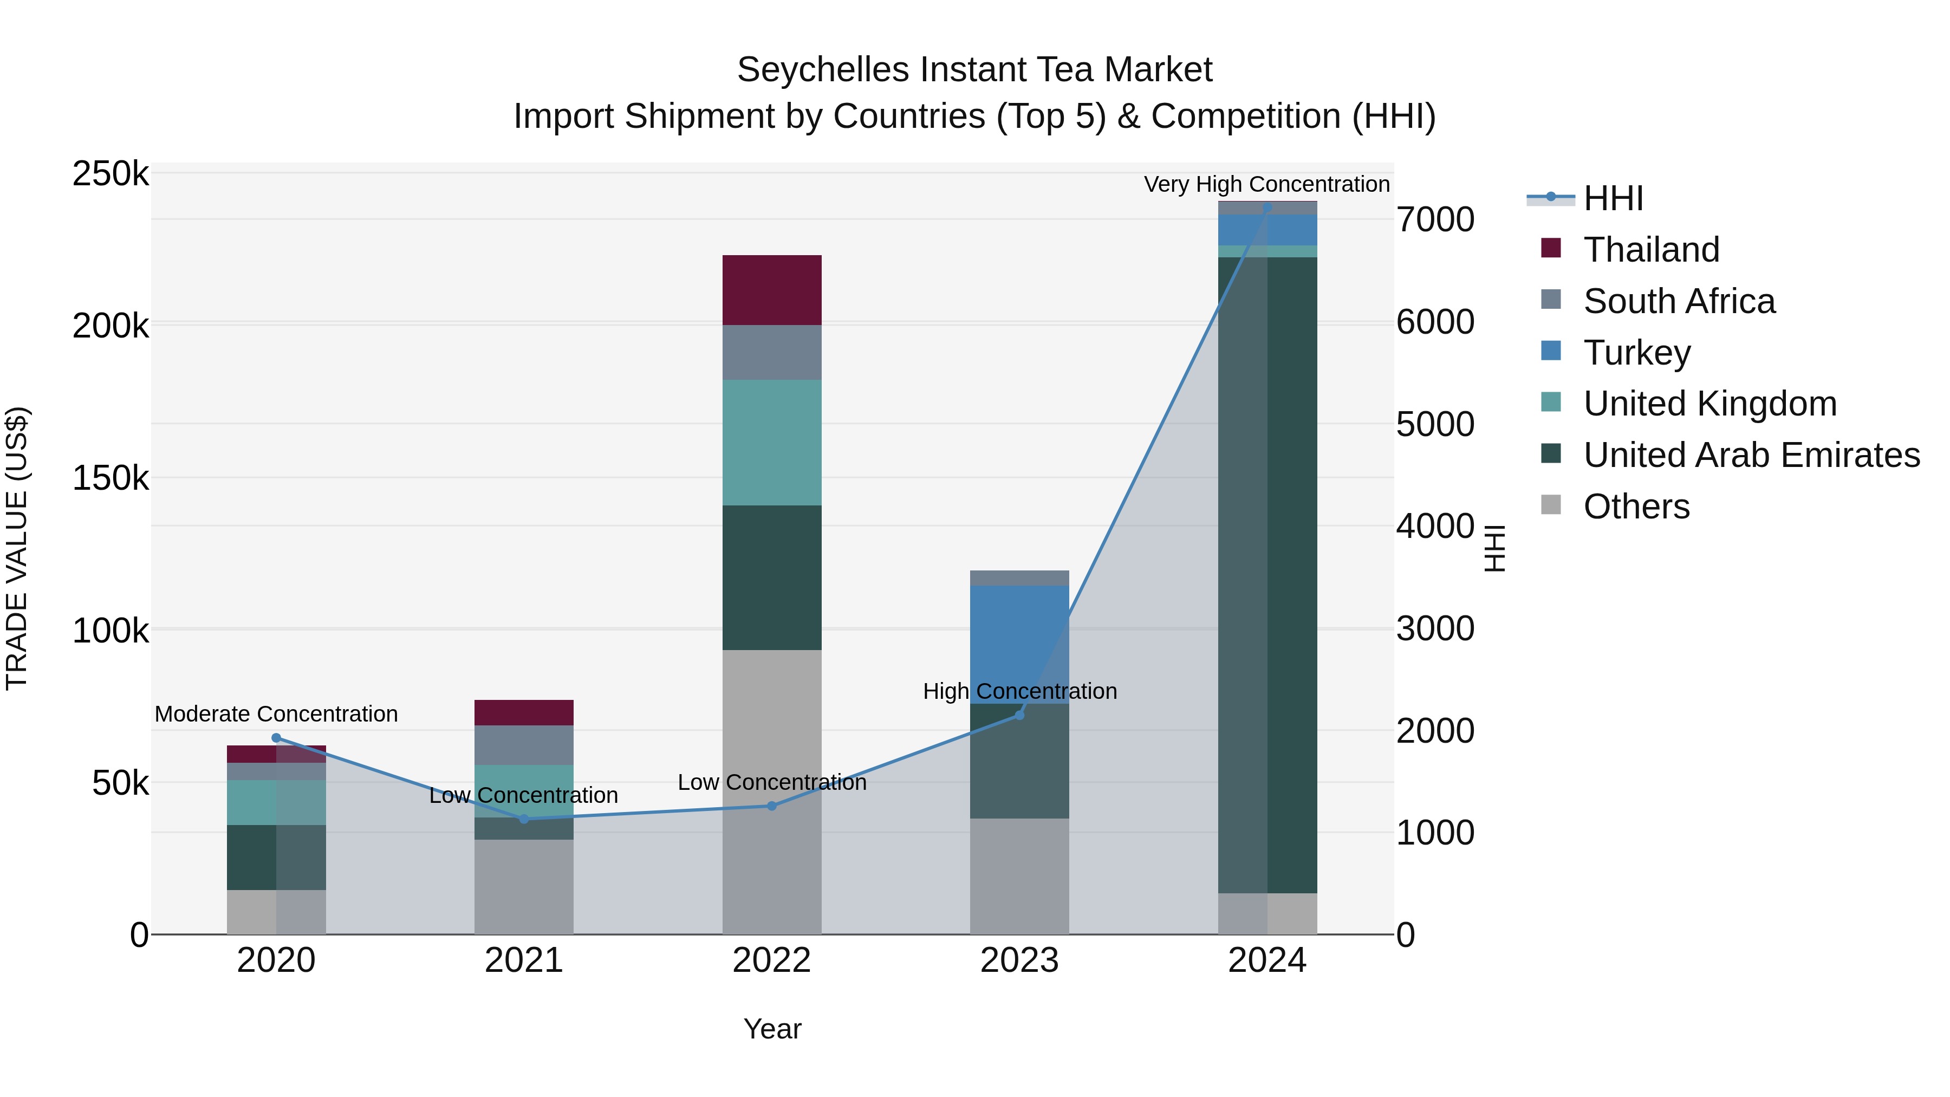Click 'Low Concentration' label above 2021
1950x1097 pixels.
tap(524, 796)
